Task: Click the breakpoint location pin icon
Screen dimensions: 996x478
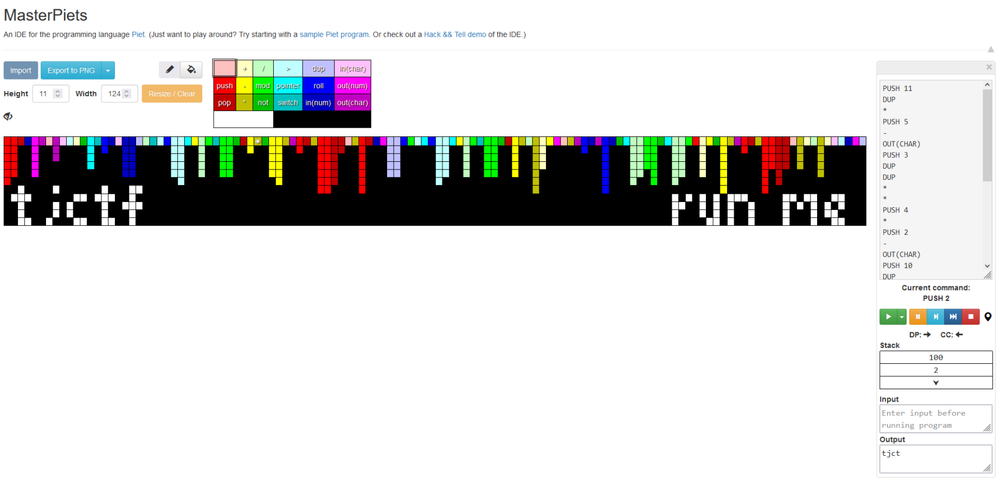Action: pyautogui.click(x=988, y=317)
